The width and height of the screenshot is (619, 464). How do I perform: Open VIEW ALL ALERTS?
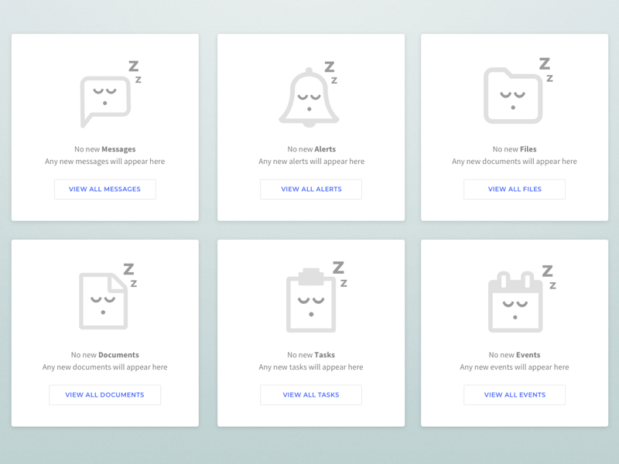pyautogui.click(x=311, y=189)
